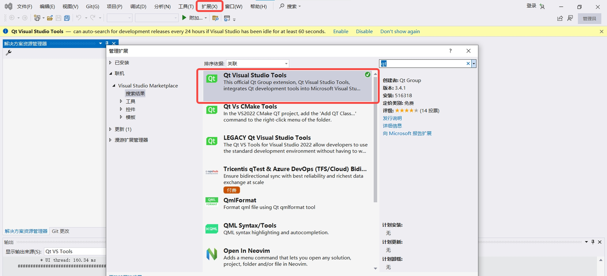607x276 pixels.
Task: Click the Find in Files toolbar icon
Action: pyautogui.click(x=215, y=18)
